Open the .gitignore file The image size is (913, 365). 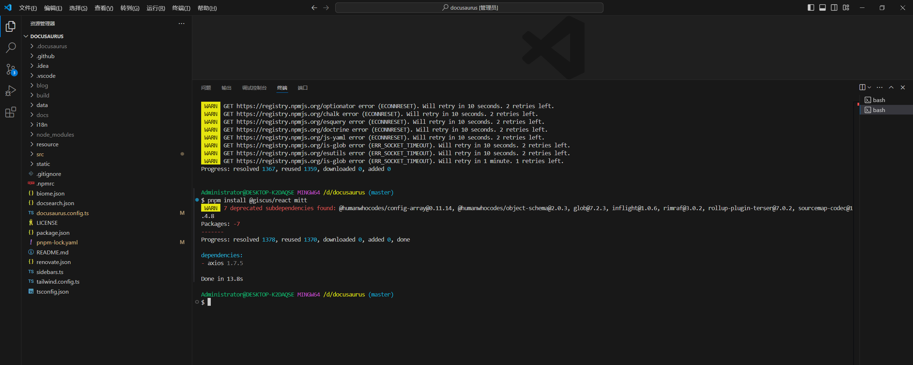point(106,174)
